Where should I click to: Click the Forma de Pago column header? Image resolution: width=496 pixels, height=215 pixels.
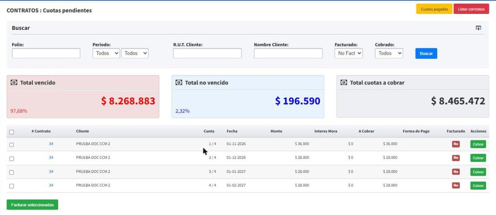(416, 131)
